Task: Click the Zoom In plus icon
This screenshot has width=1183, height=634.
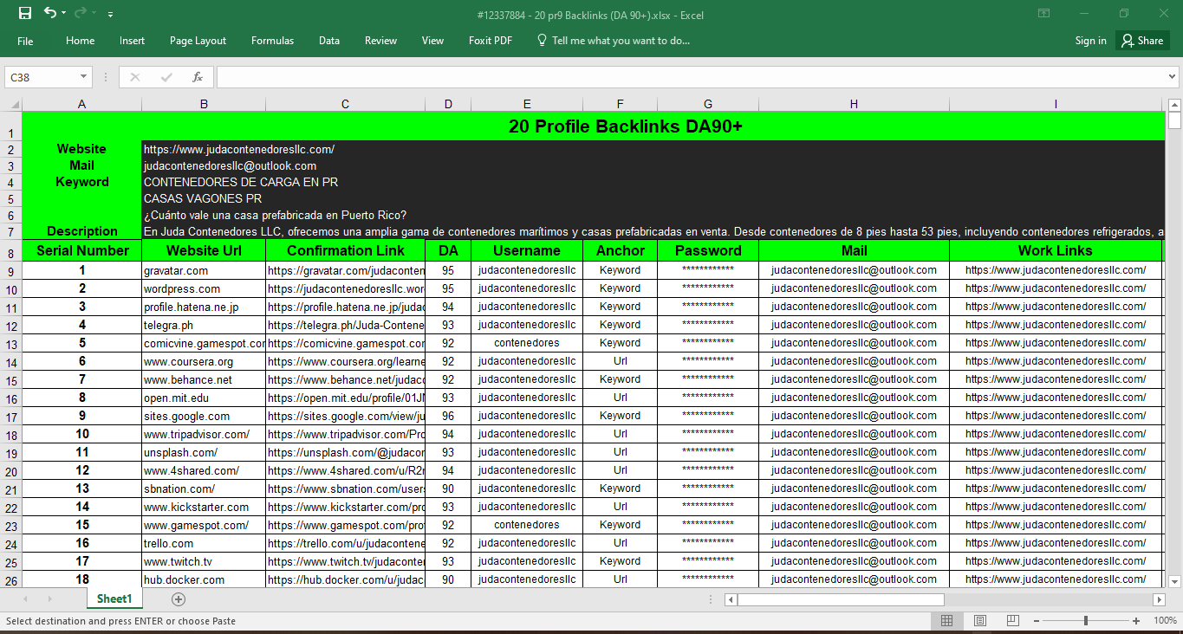Action: coord(1135,620)
